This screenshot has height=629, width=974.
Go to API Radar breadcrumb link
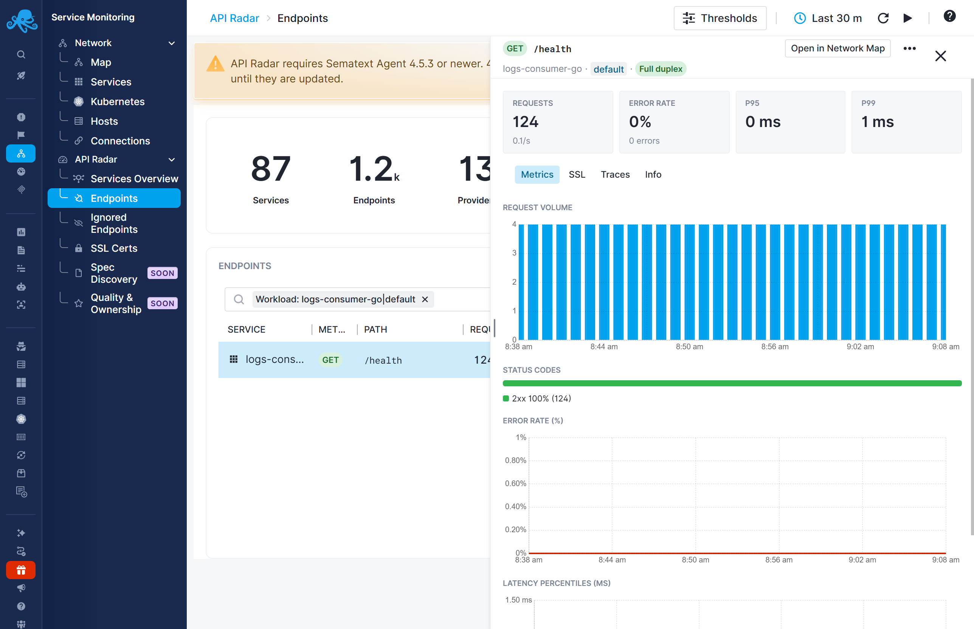pos(234,19)
